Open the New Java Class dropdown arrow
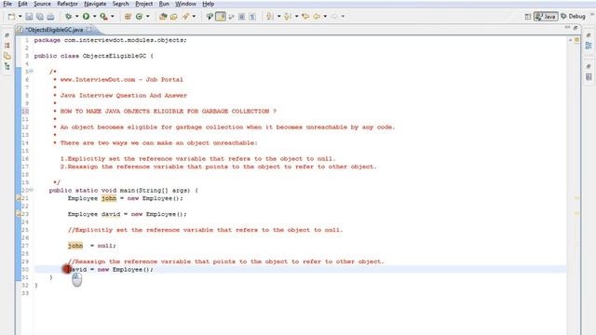This screenshot has height=335, width=596. pyautogui.click(x=147, y=17)
